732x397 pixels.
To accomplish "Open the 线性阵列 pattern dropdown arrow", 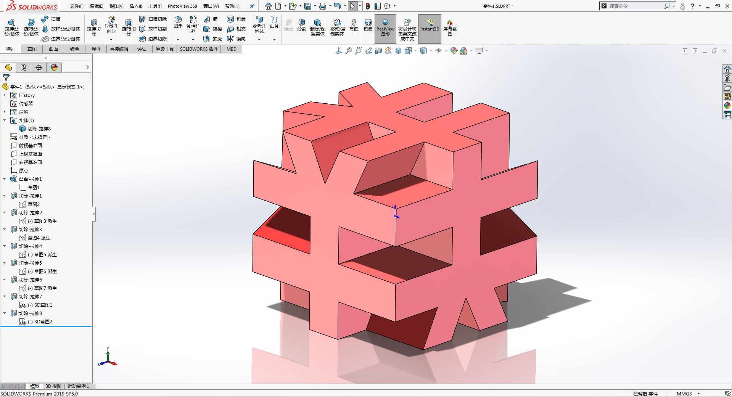I will point(193,40).
